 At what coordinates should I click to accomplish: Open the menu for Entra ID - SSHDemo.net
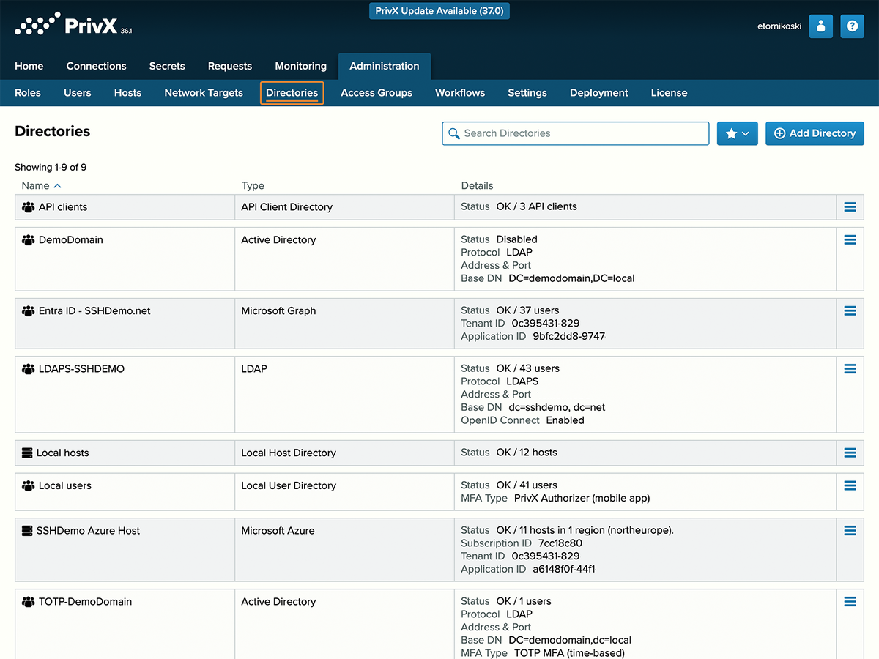click(x=850, y=310)
